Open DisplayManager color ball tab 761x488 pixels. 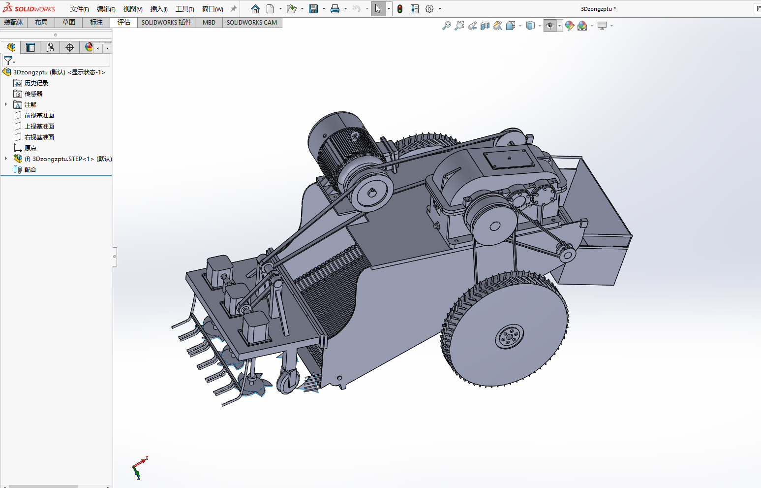pos(89,47)
